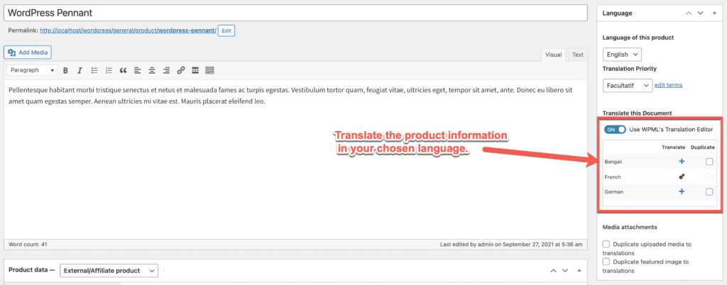Move Language panel up

click(689, 13)
